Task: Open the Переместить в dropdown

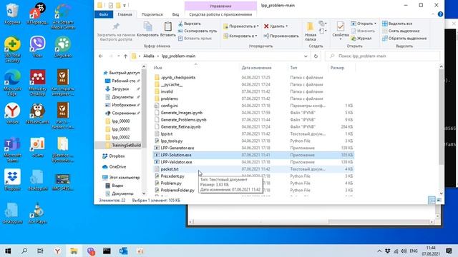Action: point(241,26)
